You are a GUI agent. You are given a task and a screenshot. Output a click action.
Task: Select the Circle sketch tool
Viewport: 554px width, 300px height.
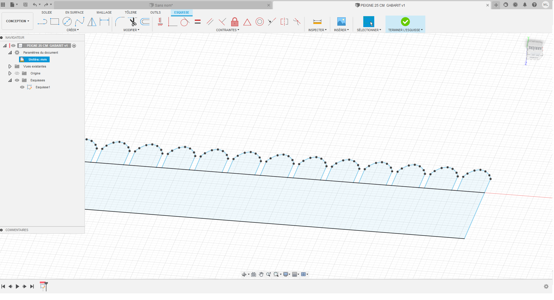(67, 22)
